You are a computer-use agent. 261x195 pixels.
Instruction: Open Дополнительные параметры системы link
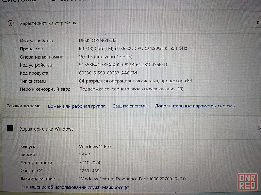coord(195,106)
